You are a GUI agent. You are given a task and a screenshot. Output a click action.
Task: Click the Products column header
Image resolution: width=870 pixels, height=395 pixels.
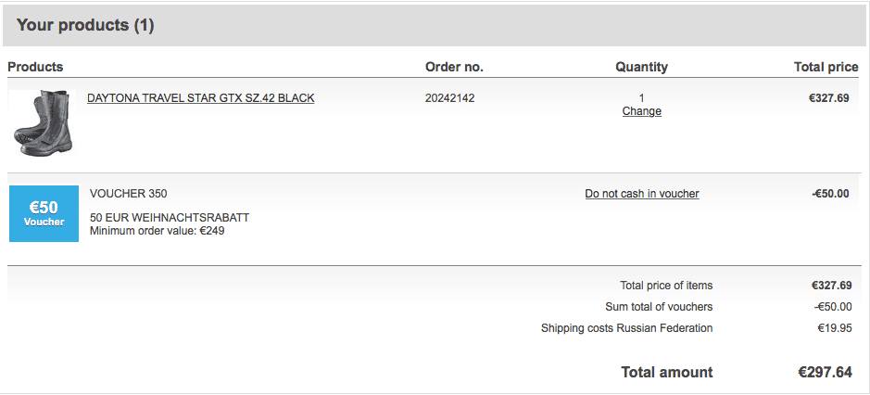(35, 67)
